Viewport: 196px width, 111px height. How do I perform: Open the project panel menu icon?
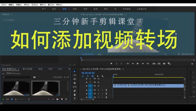(18, 69)
